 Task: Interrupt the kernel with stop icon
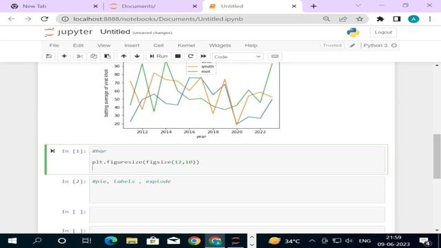click(x=178, y=56)
